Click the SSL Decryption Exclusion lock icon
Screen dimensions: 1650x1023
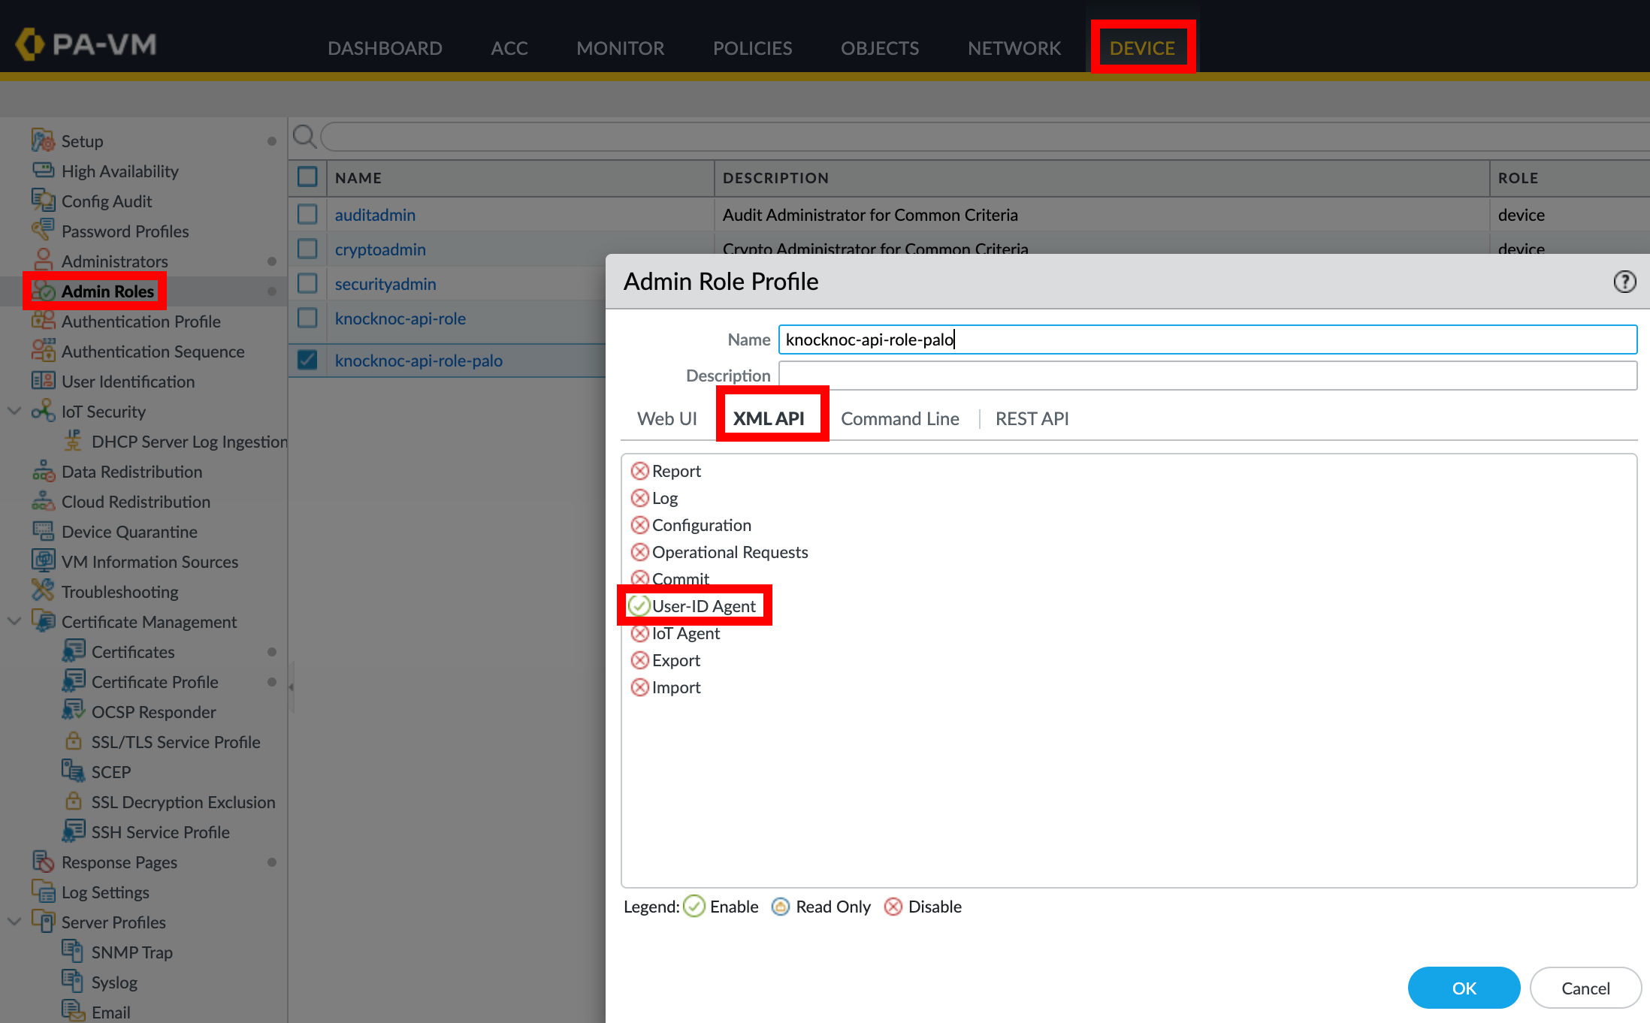pos(73,801)
